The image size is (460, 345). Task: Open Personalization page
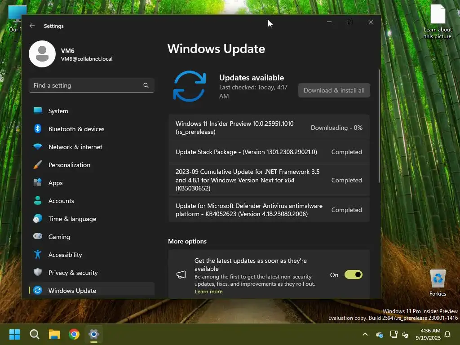click(x=92, y=165)
